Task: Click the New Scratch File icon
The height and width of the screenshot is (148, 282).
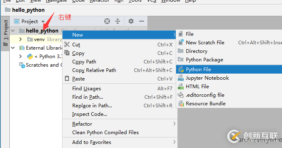Action: tap(181, 42)
